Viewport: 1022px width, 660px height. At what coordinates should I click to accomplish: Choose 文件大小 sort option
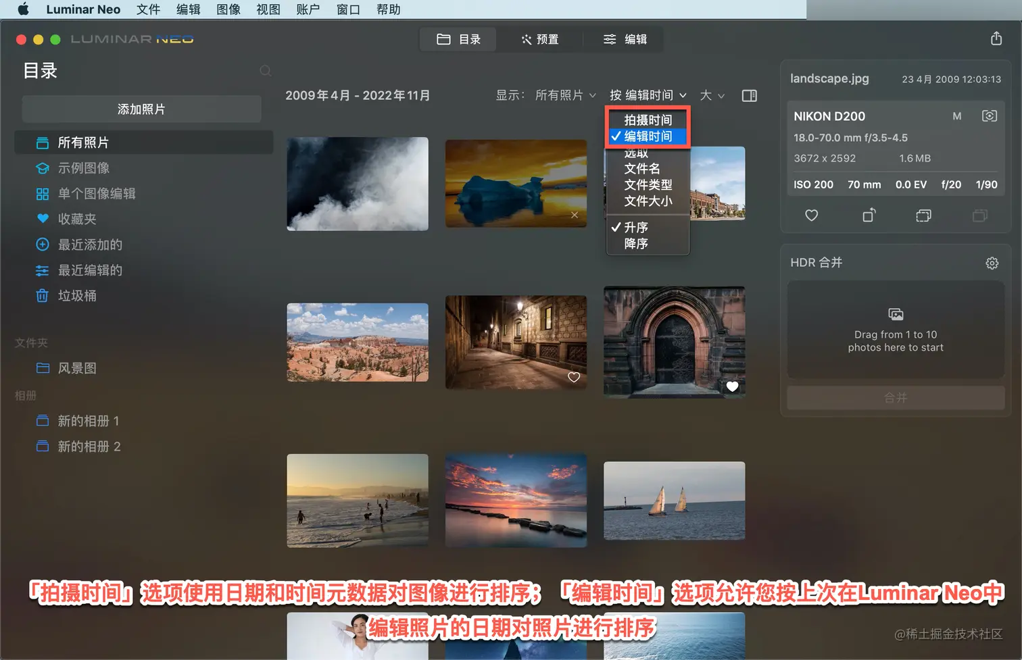click(648, 201)
